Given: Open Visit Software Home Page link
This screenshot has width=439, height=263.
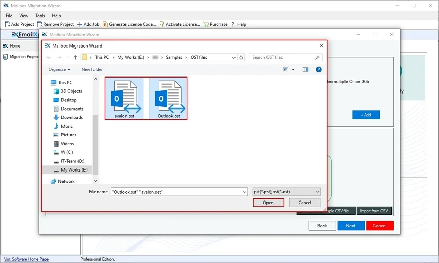Looking at the screenshot, I should (x=26, y=259).
